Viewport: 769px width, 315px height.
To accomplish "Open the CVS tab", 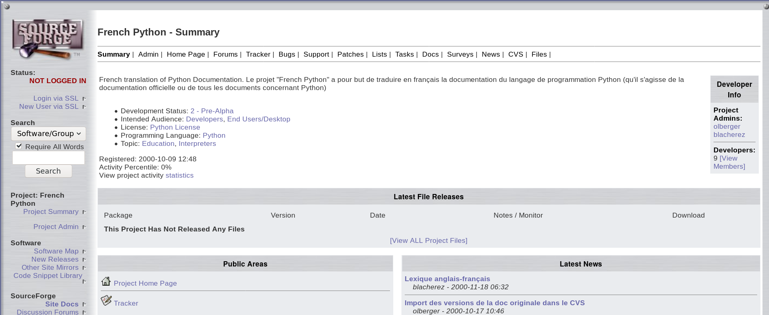I will 516,54.
